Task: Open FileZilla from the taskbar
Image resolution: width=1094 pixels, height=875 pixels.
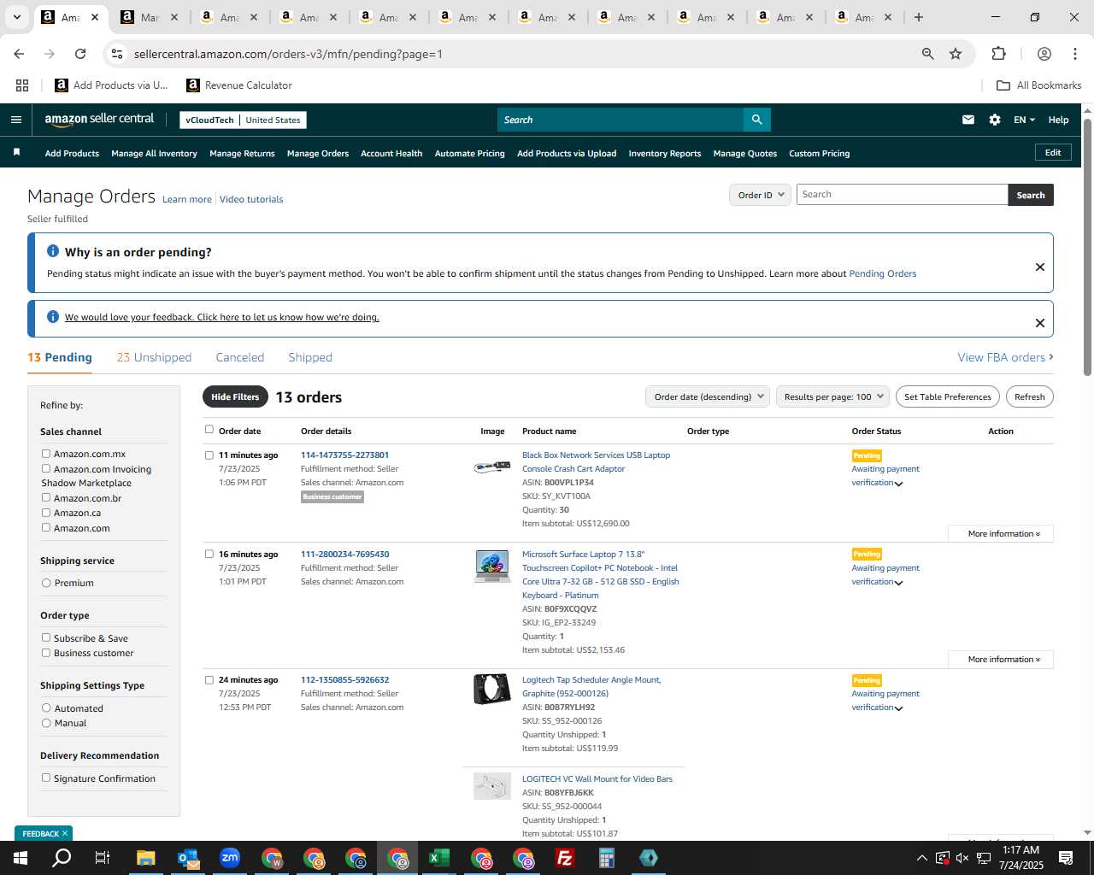Action: [x=565, y=858]
